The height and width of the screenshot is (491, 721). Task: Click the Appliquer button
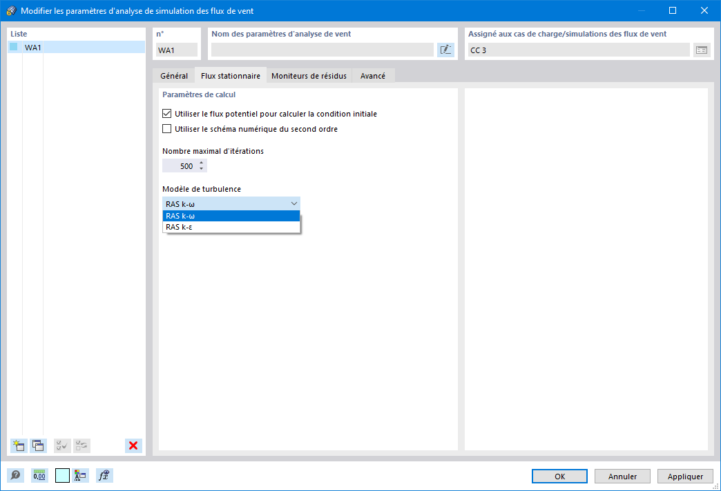point(685,477)
